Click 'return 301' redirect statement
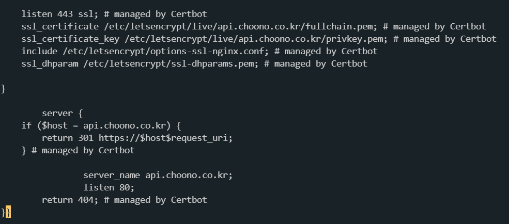The height and width of the screenshot is (224, 509). tap(68, 138)
